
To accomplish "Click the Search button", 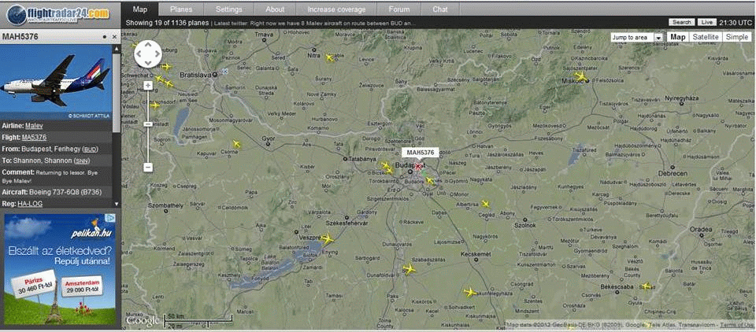I will pos(682,22).
